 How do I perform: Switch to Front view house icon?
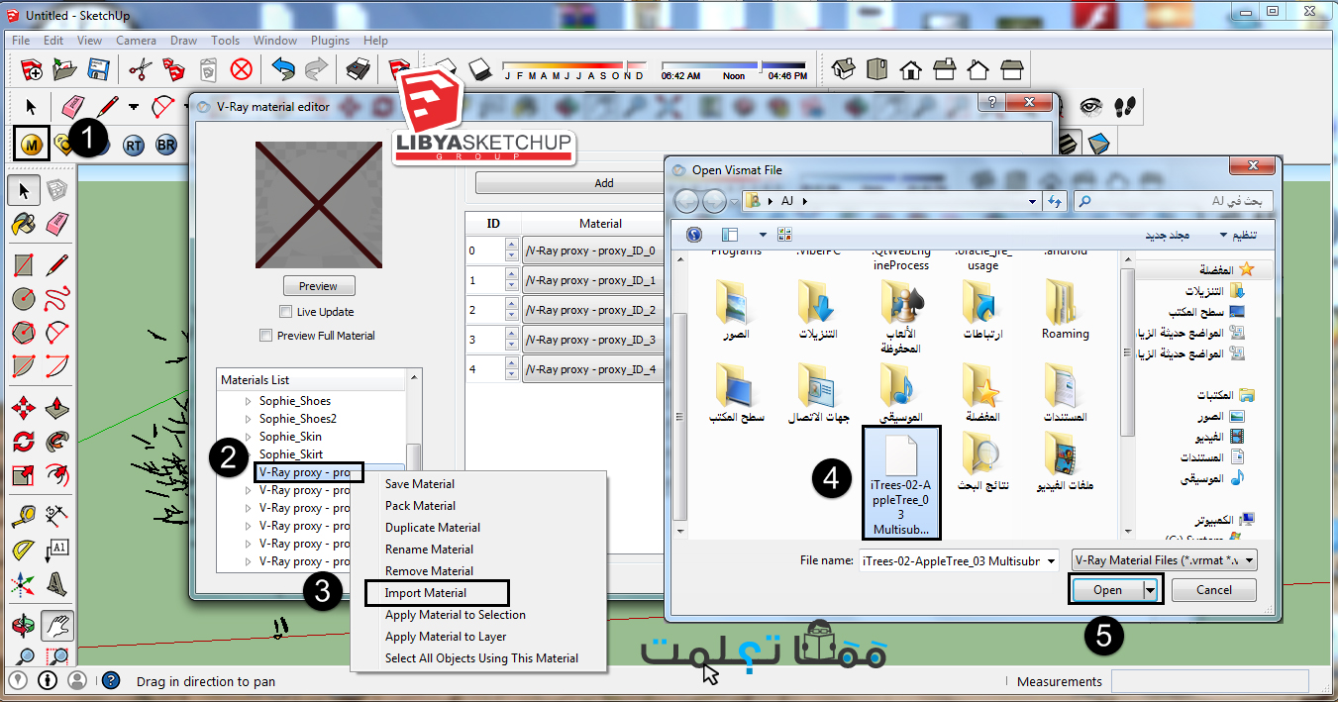tap(911, 69)
